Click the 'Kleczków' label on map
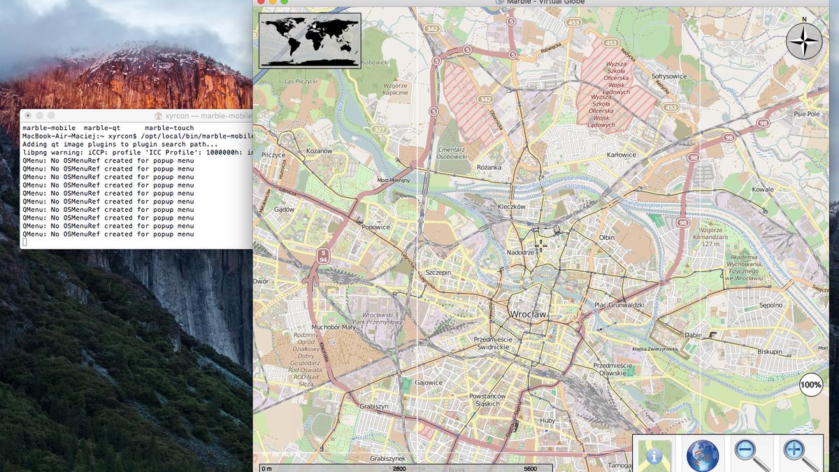 point(511,207)
